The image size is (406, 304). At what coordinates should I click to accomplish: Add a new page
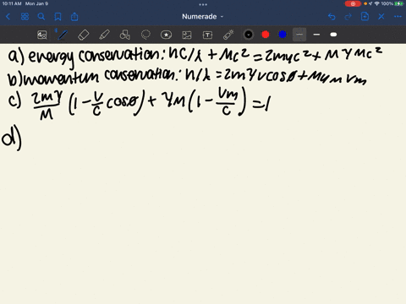(365, 17)
